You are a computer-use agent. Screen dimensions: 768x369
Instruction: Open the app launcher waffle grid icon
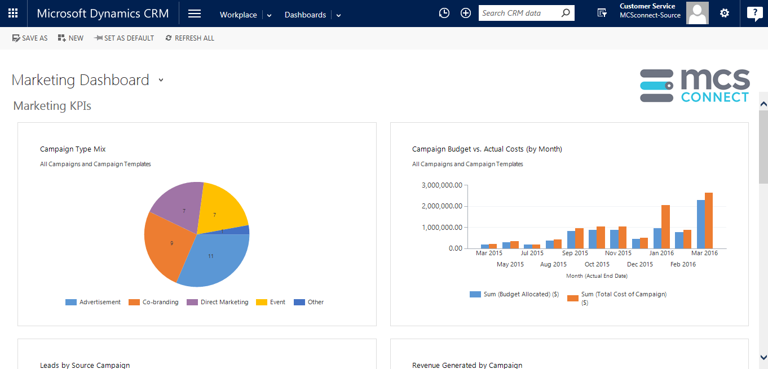point(13,14)
